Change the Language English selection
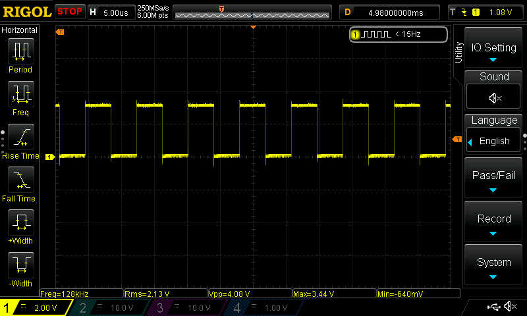Screen dimensions: 527x316 tap(493, 141)
